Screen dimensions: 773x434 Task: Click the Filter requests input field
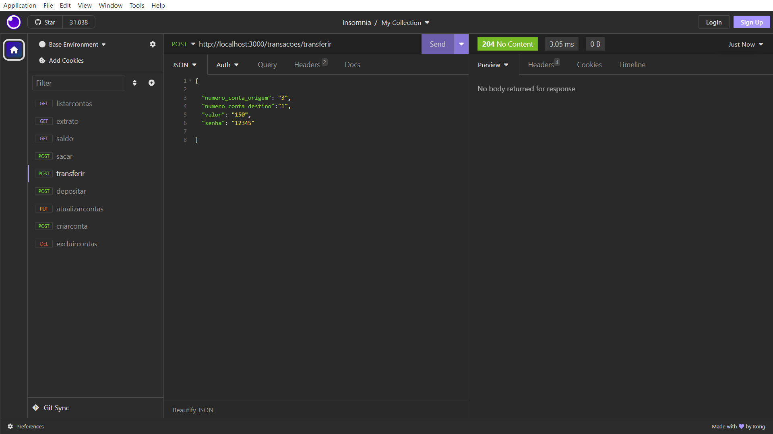tap(79, 83)
